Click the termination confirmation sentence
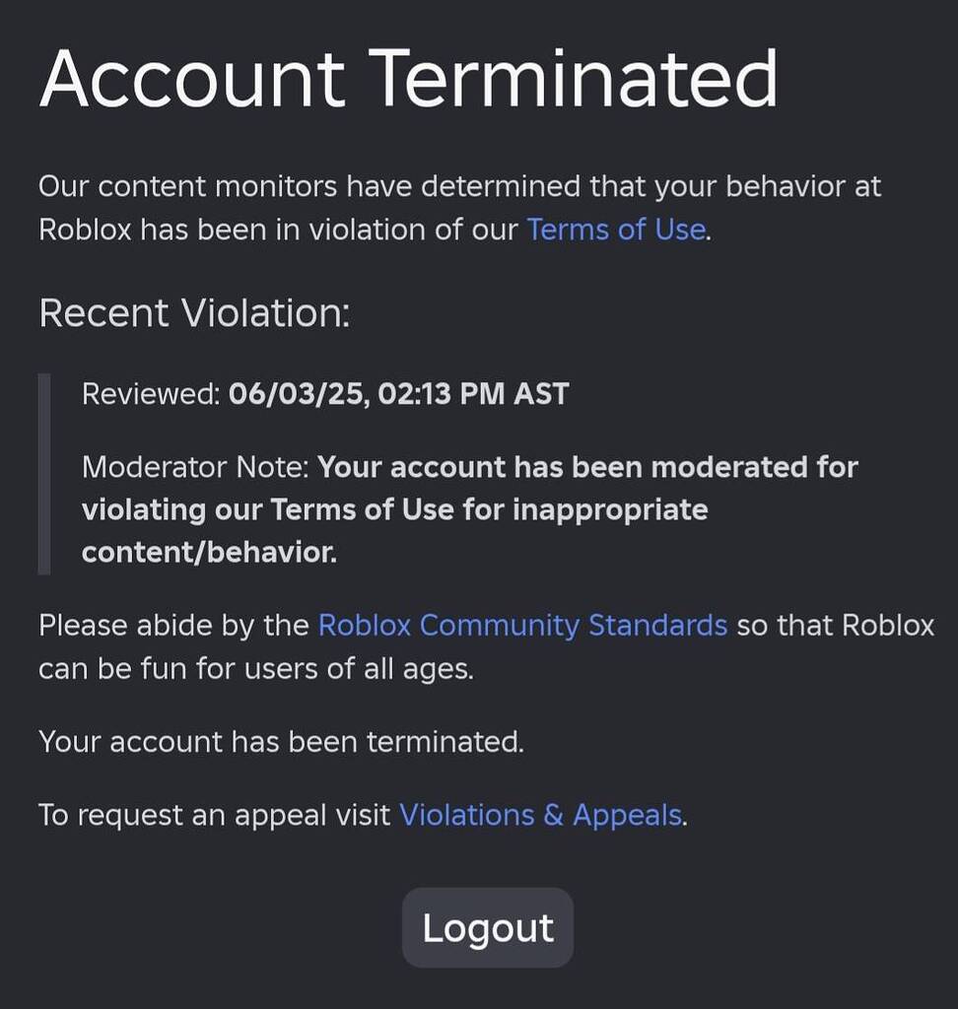 pos(281,741)
